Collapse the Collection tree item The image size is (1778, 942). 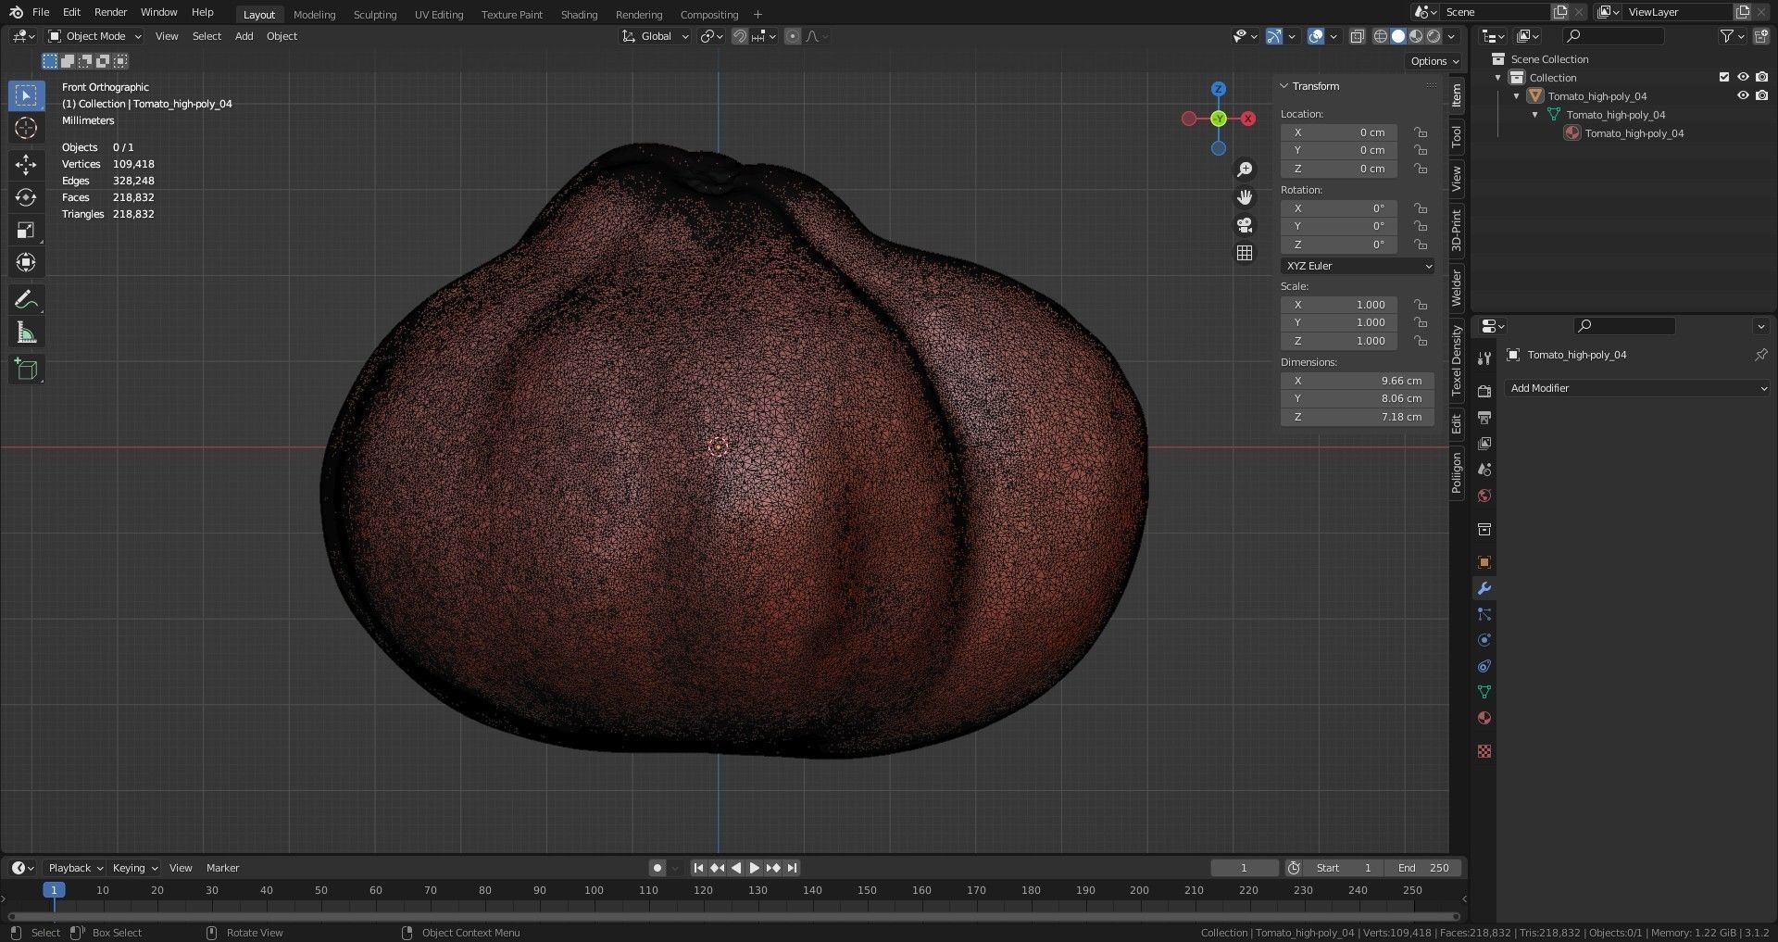tap(1498, 78)
